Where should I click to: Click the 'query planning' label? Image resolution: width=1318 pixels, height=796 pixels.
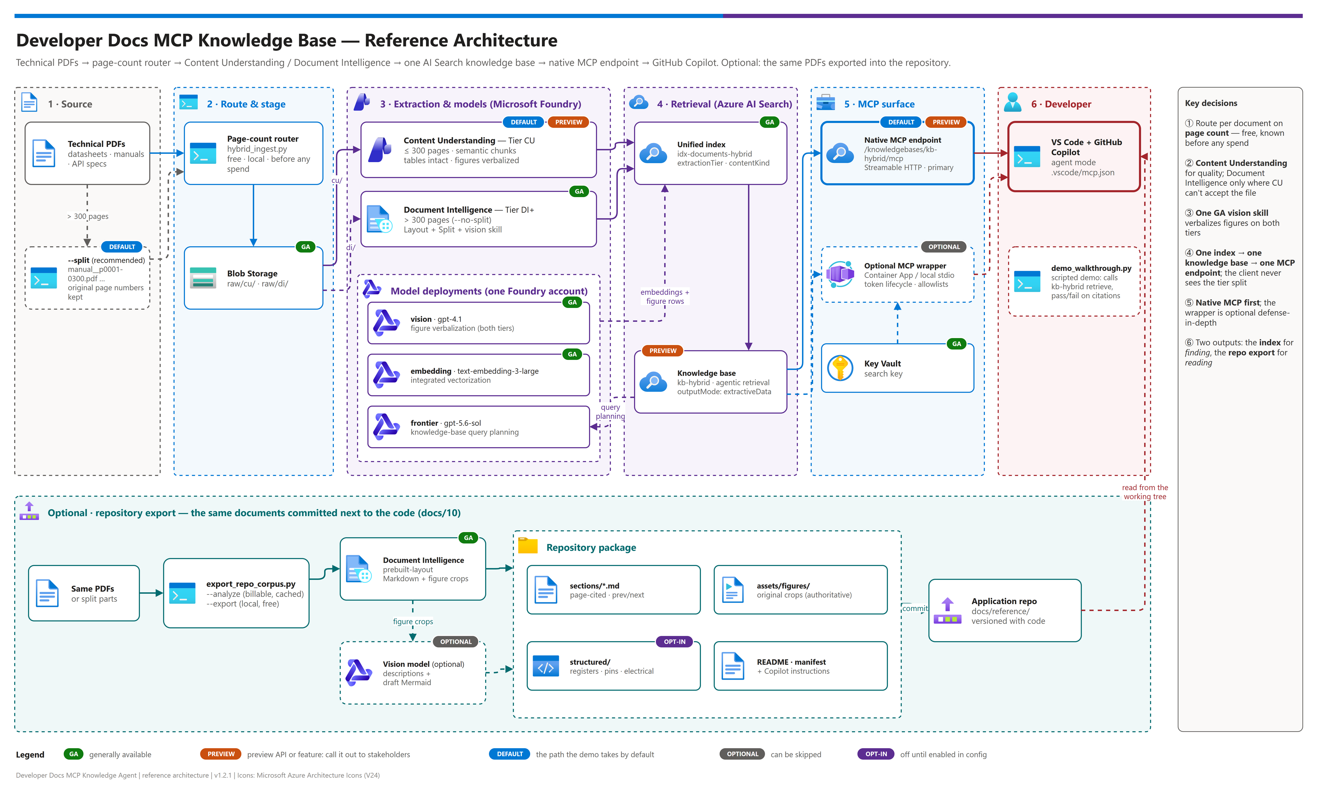610,412
